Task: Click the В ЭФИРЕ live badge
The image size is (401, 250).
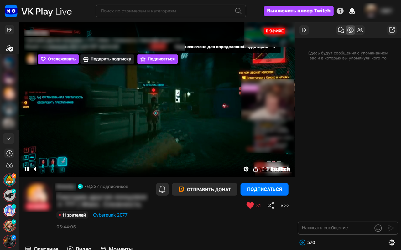Action: (275, 31)
